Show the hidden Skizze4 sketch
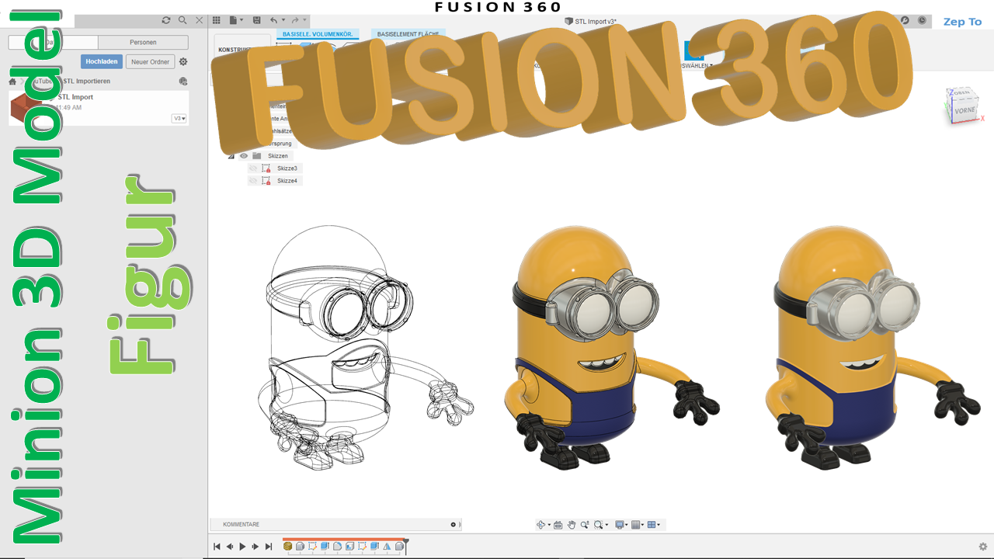Viewport: 994px width, 559px height. click(x=253, y=181)
